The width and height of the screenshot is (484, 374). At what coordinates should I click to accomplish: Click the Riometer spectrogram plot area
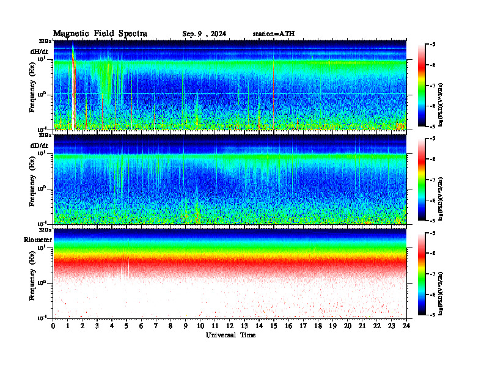(230, 273)
